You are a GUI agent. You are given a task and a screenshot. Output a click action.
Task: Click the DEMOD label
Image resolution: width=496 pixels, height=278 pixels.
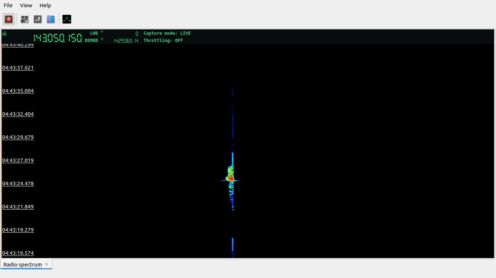tap(92, 41)
